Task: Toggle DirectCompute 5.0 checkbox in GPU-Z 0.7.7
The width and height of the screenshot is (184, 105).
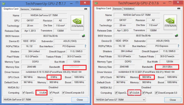Action: click(63, 93)
